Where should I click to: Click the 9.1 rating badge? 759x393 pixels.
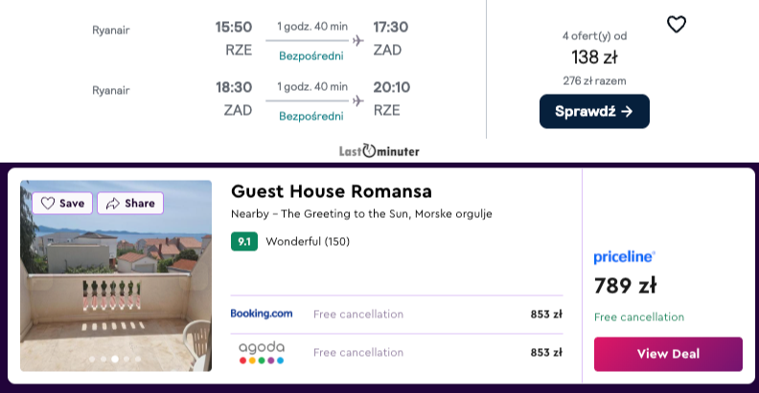click(x=244, y=241)
